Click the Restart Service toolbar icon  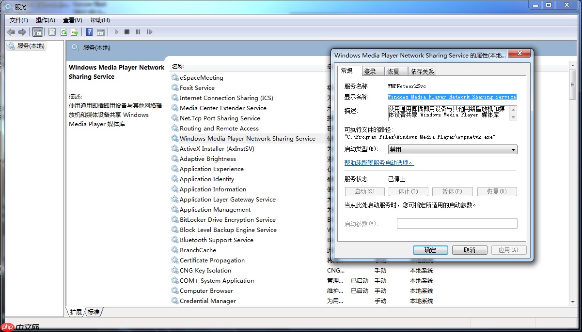[x=149, y=32]
